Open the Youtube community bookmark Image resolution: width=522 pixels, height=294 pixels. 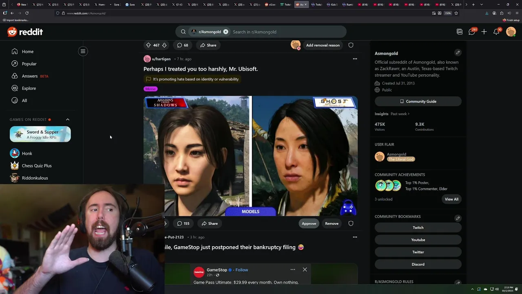(418, 240)
